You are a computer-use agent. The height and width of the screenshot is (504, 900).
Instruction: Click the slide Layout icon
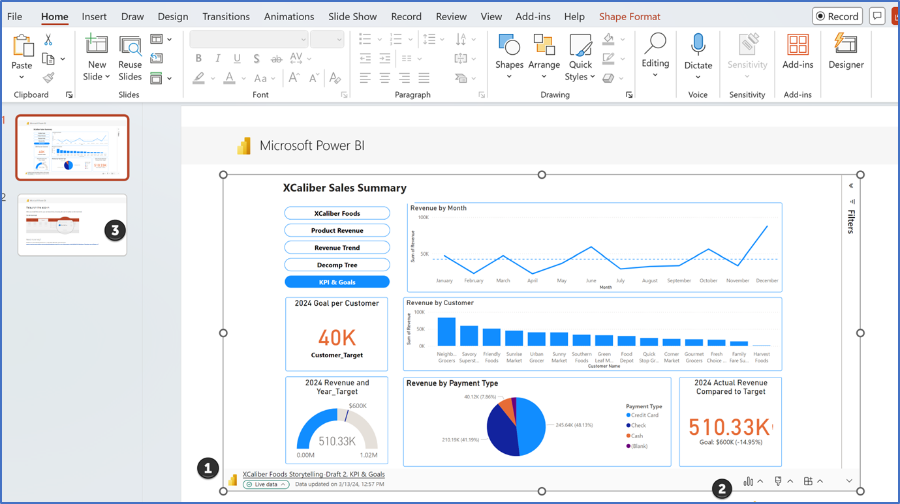(157, 39)
